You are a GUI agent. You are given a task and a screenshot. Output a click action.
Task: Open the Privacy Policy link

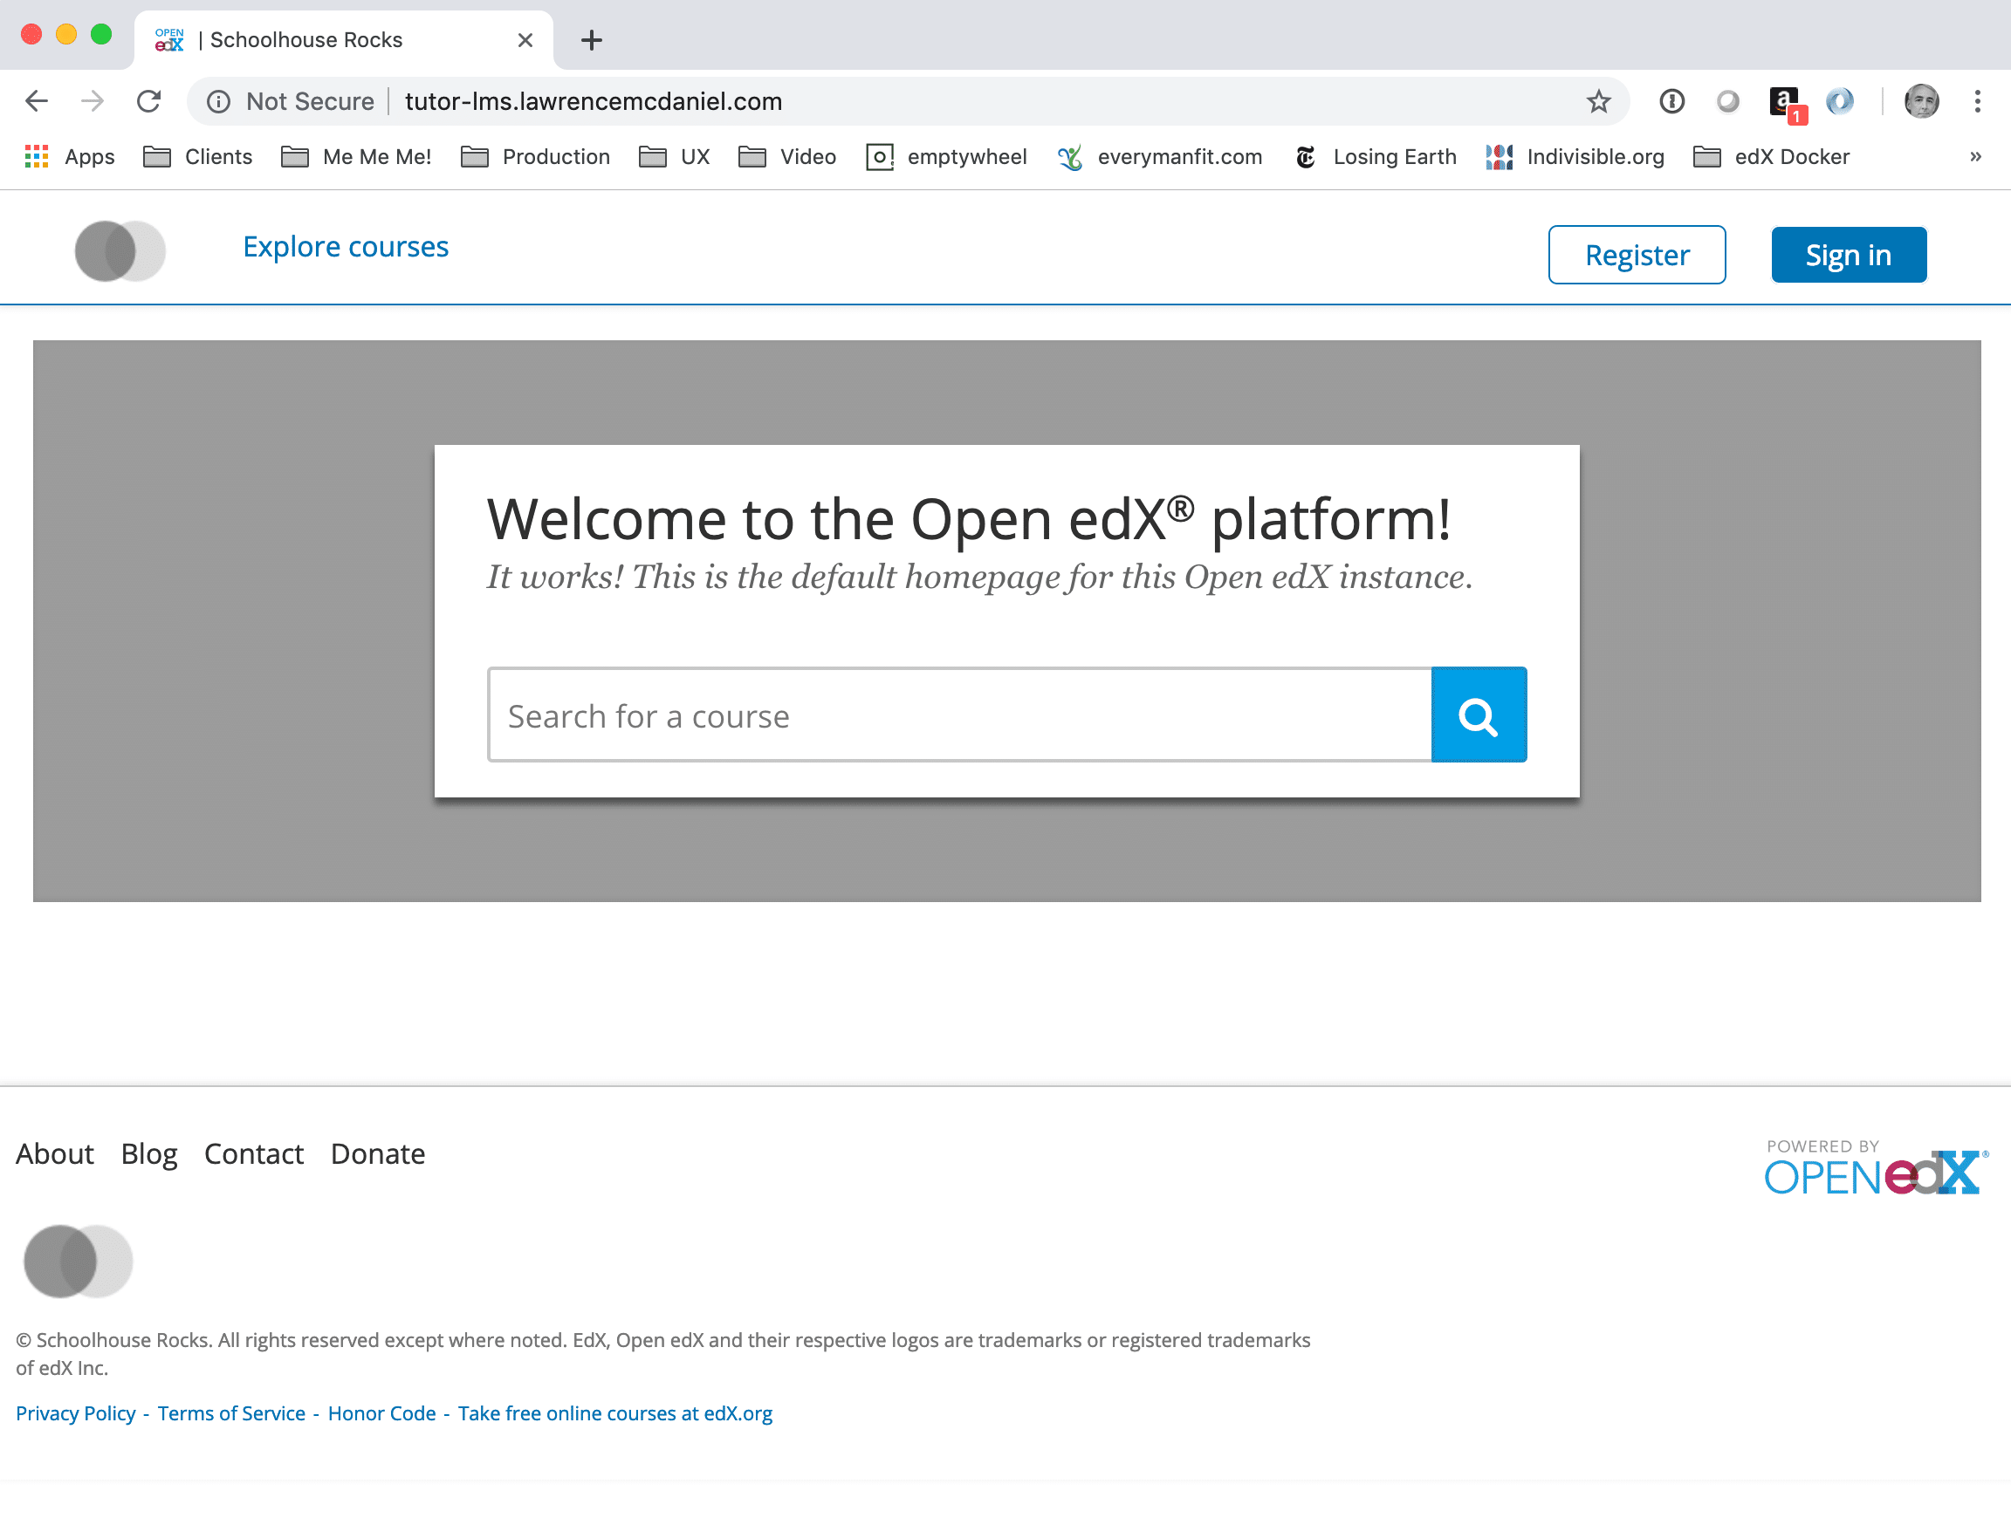[x=76, y=1412]
